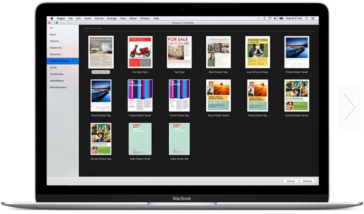This screenshot has height=214, width=364.
Task: Click the Wi-Fi status icon
Action: (270, 18)
